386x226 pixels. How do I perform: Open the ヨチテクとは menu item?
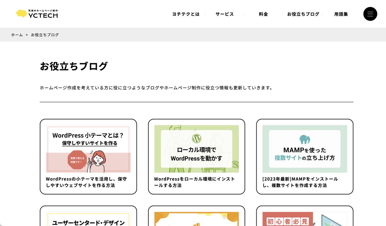[x=186, y=14]
